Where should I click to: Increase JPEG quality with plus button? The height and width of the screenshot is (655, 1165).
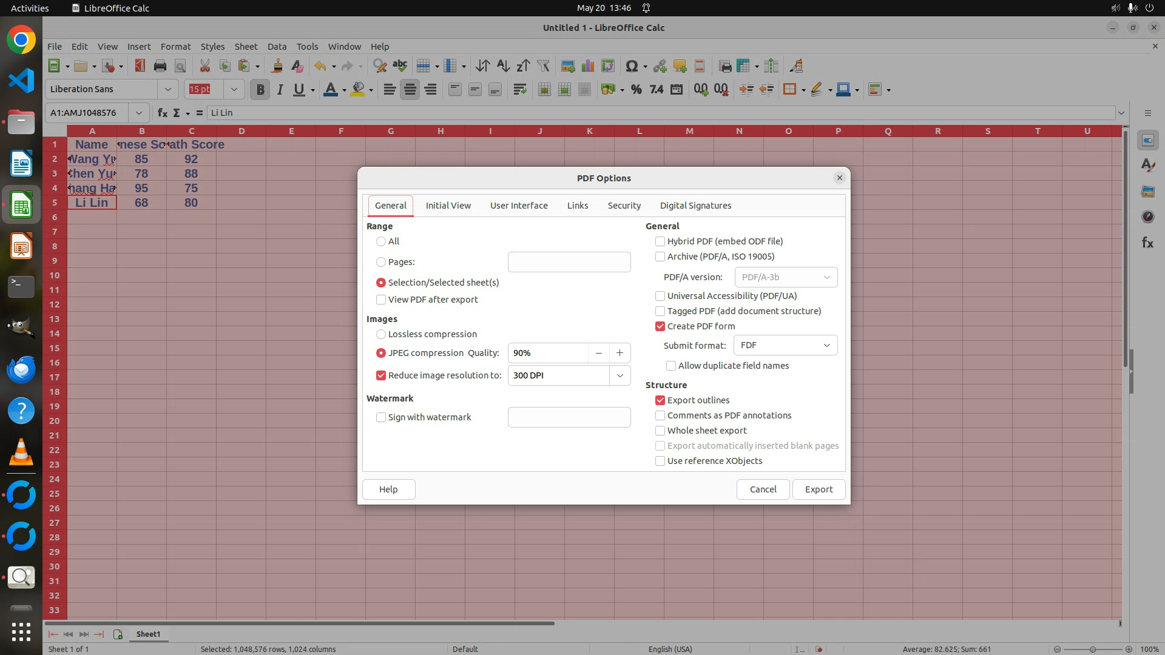pos(620,353)
